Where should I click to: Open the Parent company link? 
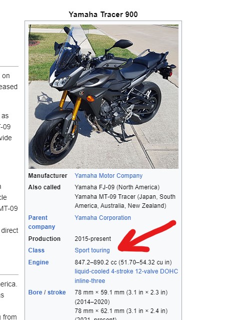tap(41, 222)
